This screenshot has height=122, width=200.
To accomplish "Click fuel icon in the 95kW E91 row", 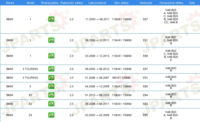I will pos(51,77).
